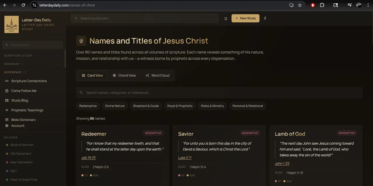
Task: Click the browser back arrow
Action: pyautogui.click(x=5, y=5)
